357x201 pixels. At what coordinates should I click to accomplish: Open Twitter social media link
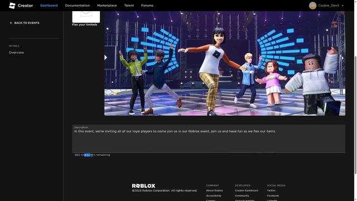(x=271, y=190)
